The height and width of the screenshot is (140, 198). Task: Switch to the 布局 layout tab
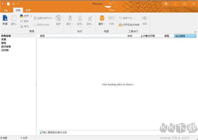click(x=28, y=10)
